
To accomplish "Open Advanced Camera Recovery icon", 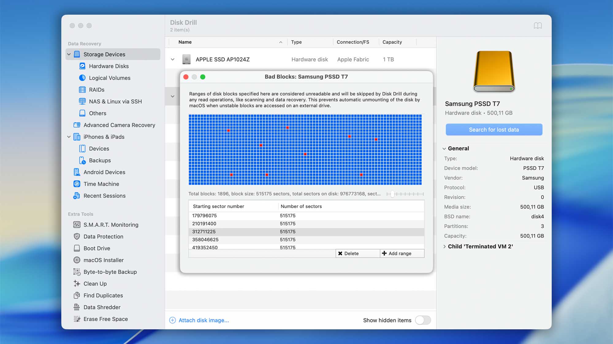I will pos(77,125).
